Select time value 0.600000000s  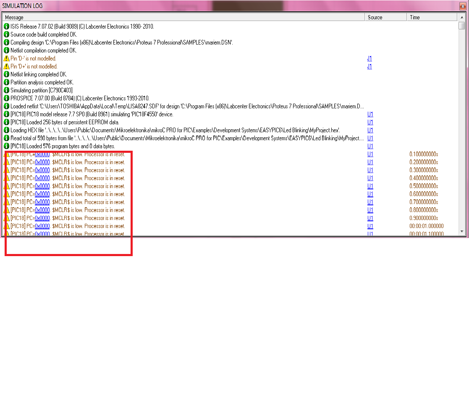point(424,194)
